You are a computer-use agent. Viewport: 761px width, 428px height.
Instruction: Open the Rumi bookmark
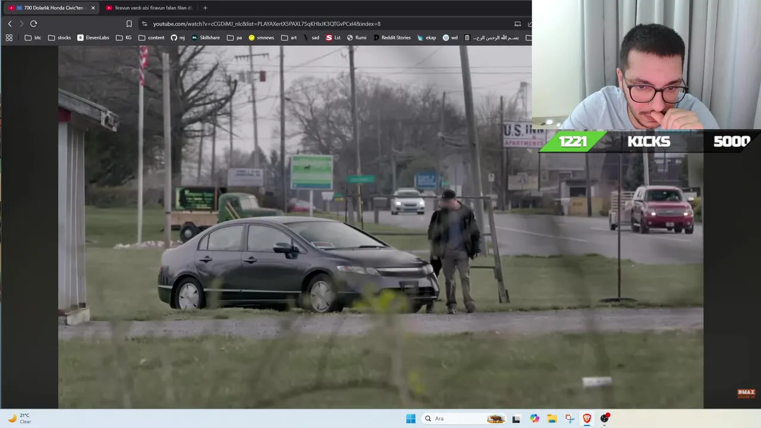pyautogui.click(x=357, y=37)
